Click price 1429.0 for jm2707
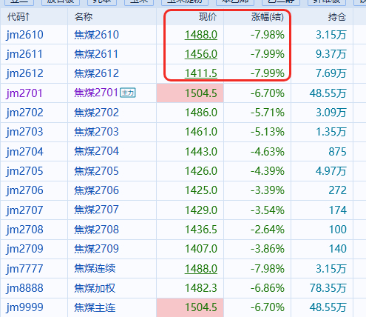 coord(201,210)
